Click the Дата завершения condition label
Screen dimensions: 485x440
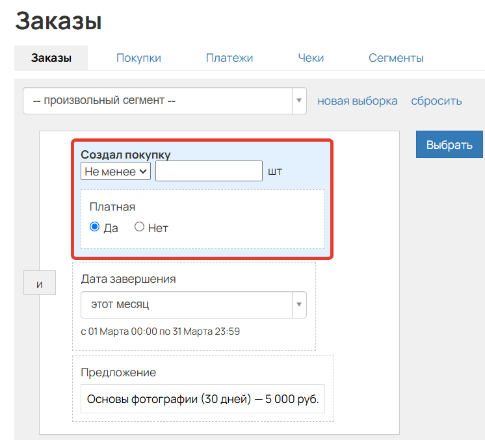pos(128,279)
